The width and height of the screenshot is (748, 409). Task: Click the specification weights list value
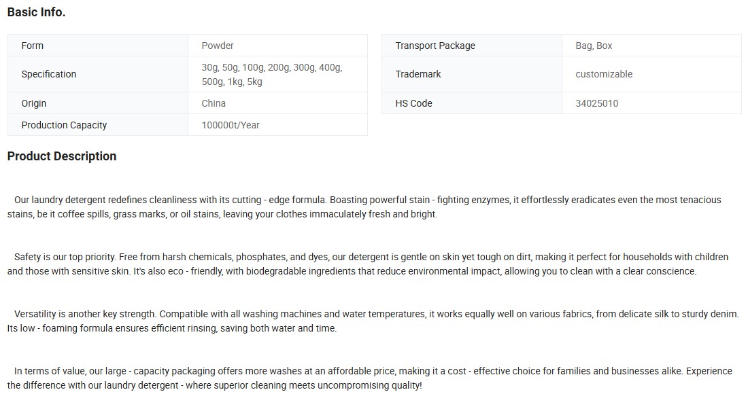point(272,74)
